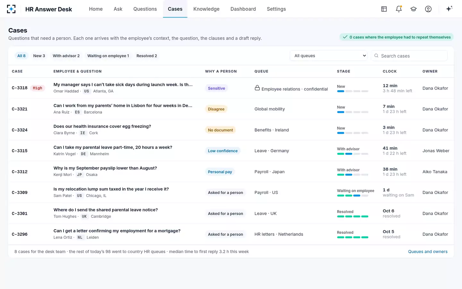Go to the Home tab
Viewport: 462px width, 289px height.
96,9
